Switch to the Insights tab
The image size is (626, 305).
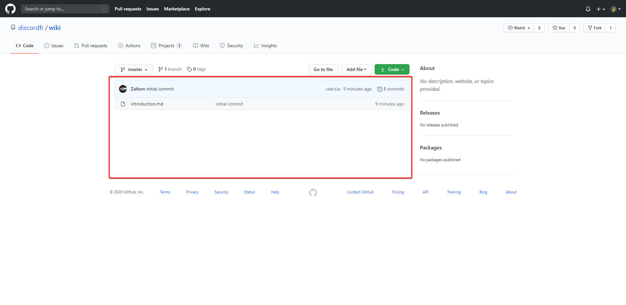coord(265,46)
